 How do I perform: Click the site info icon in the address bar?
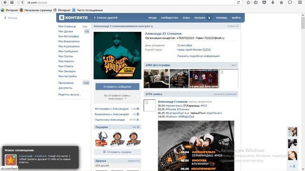(x=19, y=2)
